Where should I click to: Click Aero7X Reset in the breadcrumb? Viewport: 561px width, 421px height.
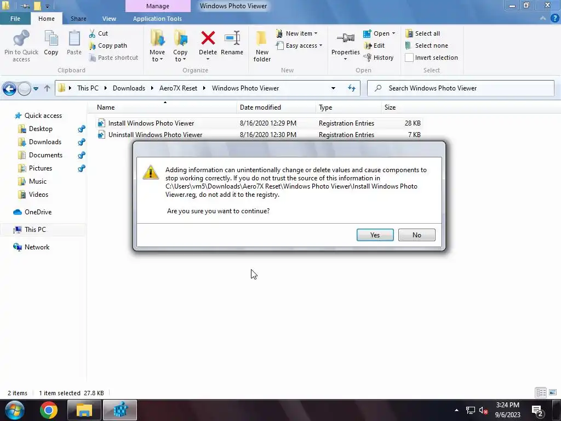coord(178,88)
